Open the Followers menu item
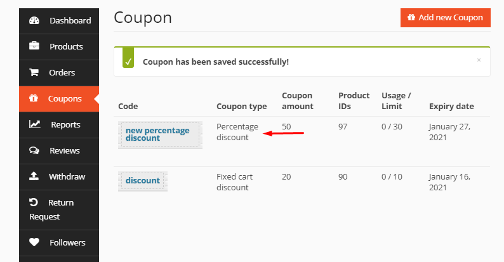 coord(67,242)
